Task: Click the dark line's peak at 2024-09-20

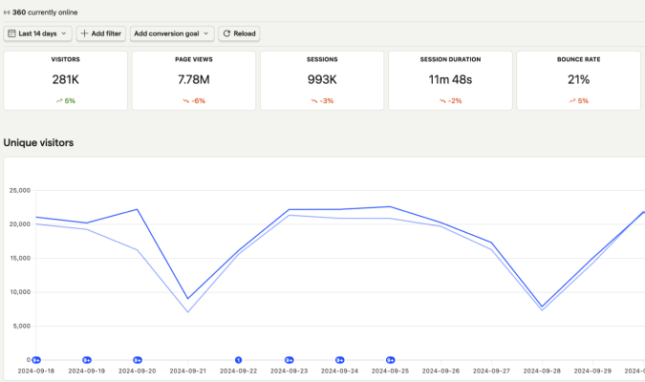Action: point(138,209)
